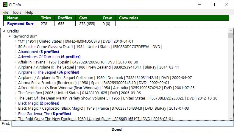Expand Black Magic (2 profiles) node

15,103
